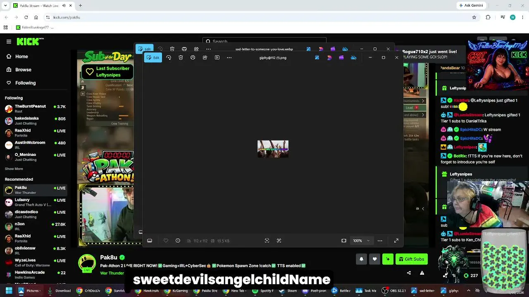This screenshot has width=529, height=297.
Task: Open Steam from the taskbar
Action: tap(289, 290)
